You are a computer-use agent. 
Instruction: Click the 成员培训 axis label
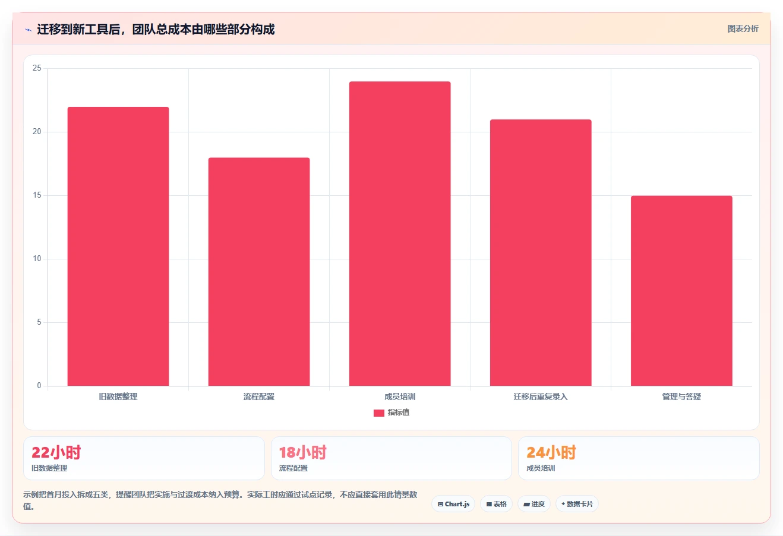point(400,397)
